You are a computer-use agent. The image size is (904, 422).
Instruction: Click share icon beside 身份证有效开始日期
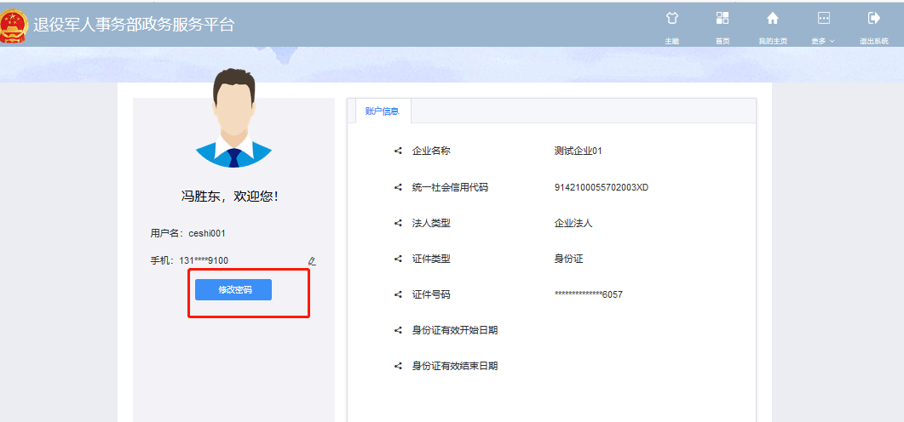click(398, 330)
